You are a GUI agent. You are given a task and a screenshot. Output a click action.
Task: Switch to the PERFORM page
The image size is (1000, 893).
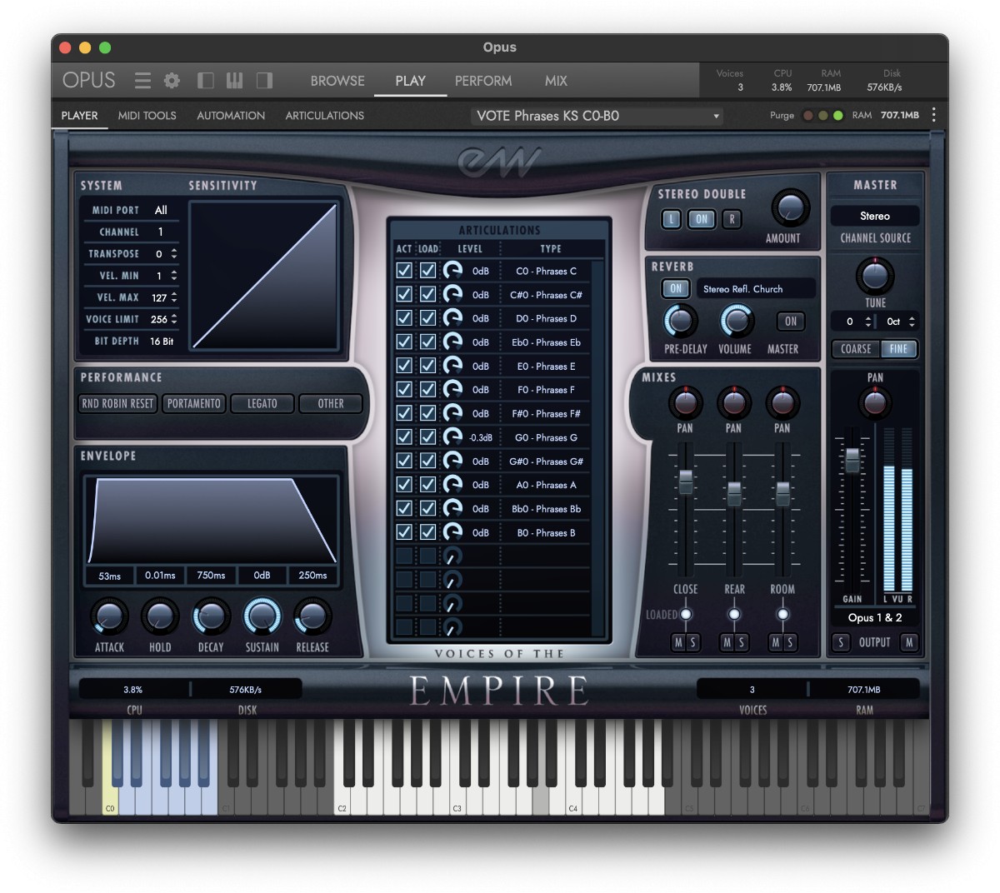483,81
